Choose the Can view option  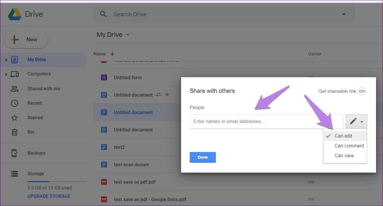[345, 156]
